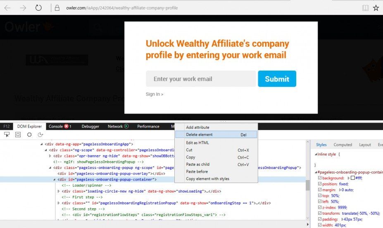Expand the loading-circle-new ng-hide div
383x228 pixels.
[59, 191]
